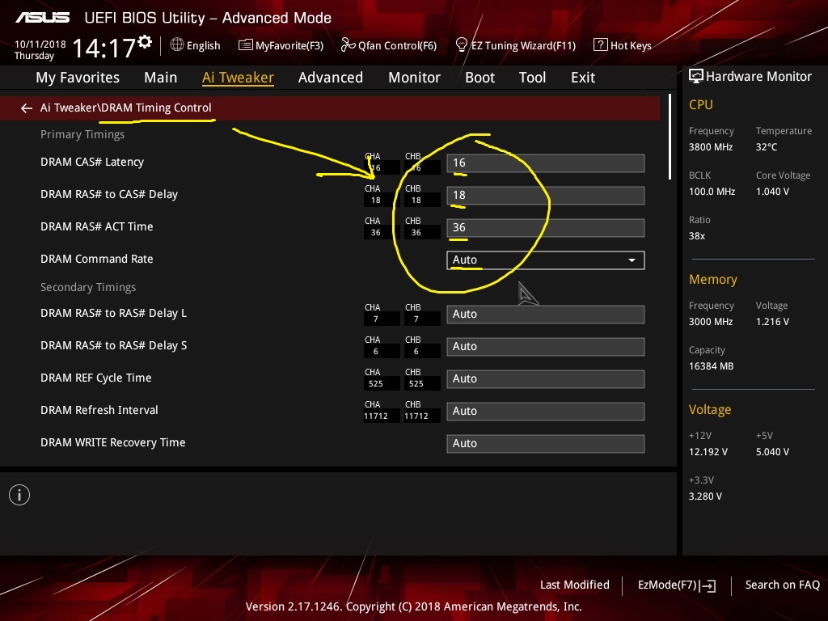
Task: Click the DRAM Refresh Interval label
Action: tap(99, 410)
